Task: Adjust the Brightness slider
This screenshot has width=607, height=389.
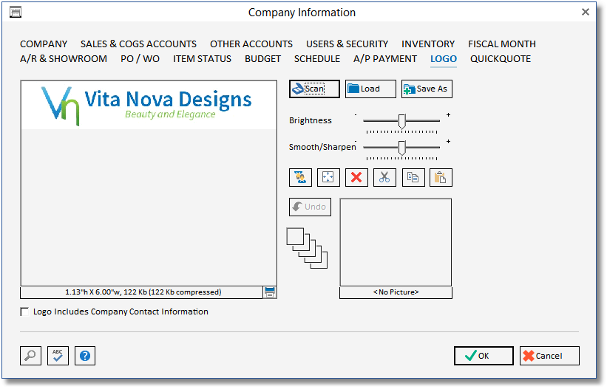Action: [x=401, y=121]
